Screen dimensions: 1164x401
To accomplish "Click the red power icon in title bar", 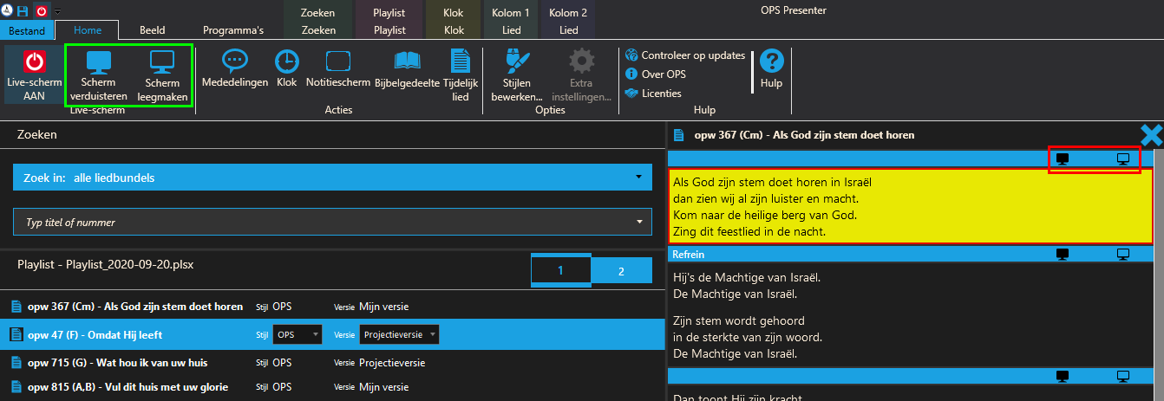I will (x=41, y=11).
